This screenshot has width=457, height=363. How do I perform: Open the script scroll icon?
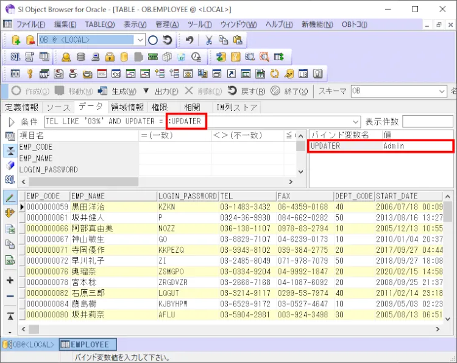click(x=29, y=57)
